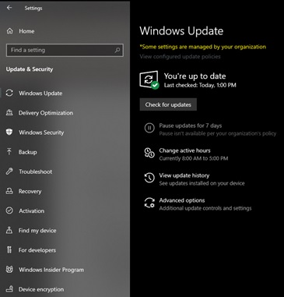Click the back arrow in Settings
Screen dimensions: 284x297
9,8
